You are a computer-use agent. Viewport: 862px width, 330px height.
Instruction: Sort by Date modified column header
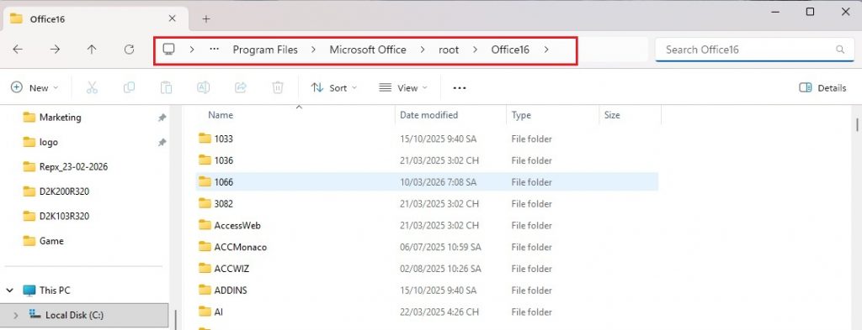click(428, 115)
